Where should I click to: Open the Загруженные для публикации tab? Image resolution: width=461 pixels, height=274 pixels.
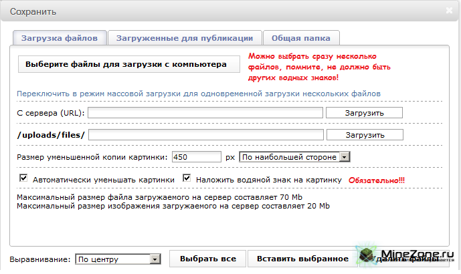pos(184,38)
